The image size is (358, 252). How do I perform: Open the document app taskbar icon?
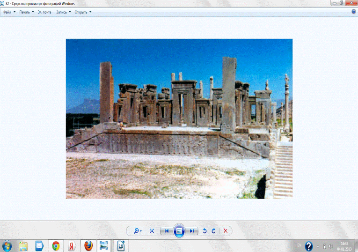tap(121, 246)
